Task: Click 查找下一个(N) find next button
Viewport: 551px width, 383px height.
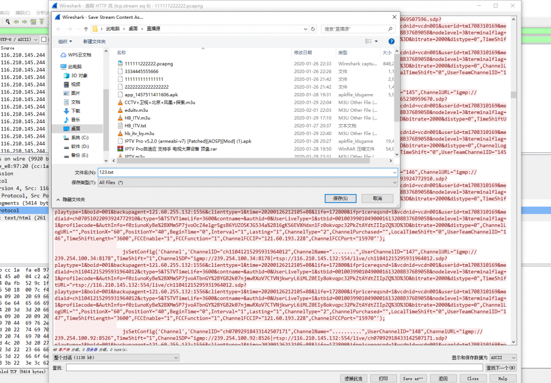Action: pyautogui.click(x=501, y=367)
